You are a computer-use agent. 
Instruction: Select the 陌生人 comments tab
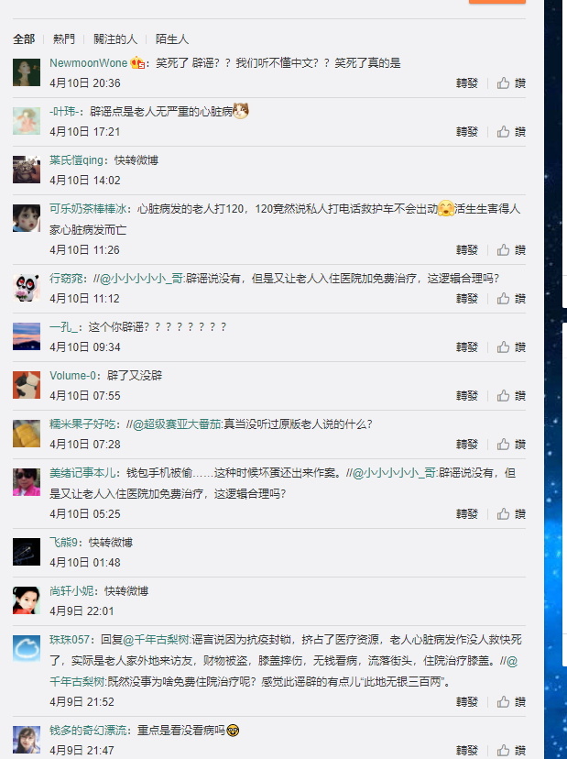point(171,38)
